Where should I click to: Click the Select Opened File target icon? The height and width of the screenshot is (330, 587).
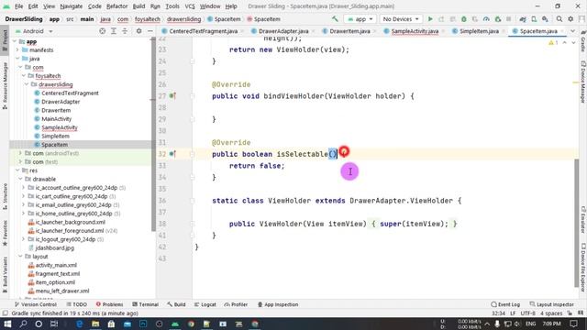(x=102, y=31)
